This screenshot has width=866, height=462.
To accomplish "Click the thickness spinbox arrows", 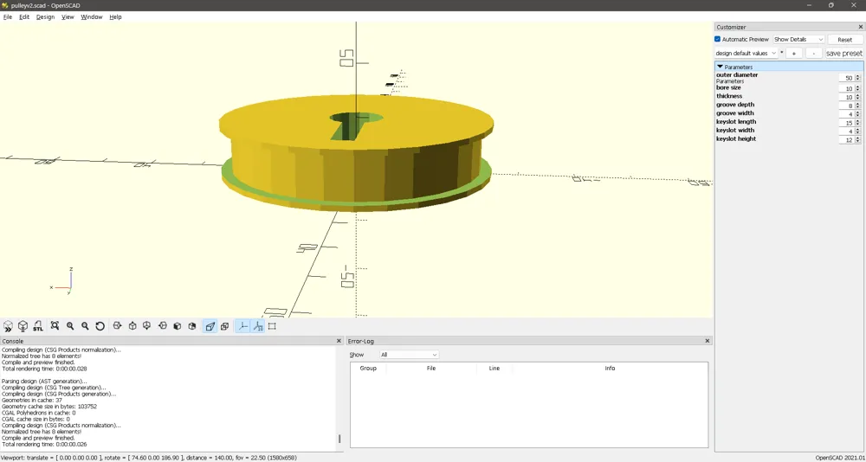I will tap(857, 97).
